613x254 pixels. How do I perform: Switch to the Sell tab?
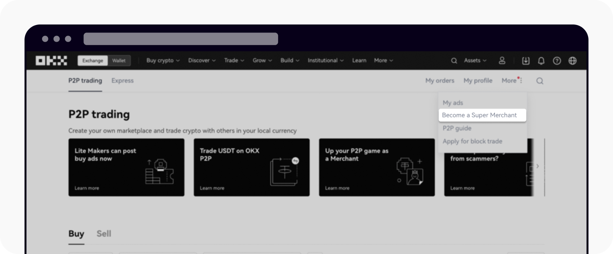tap(104, 234)
